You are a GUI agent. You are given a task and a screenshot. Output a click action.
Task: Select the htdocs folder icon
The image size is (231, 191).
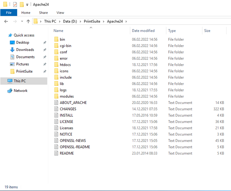(x=56, y=65)
